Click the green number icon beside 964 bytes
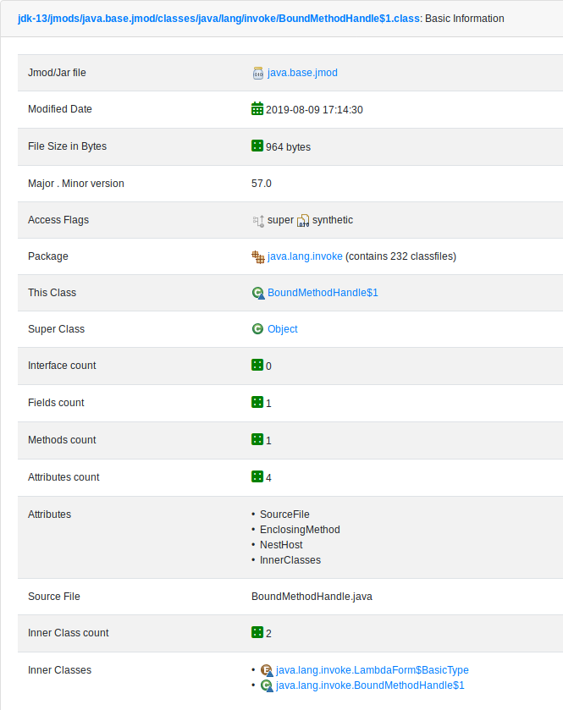 (257, 146)
